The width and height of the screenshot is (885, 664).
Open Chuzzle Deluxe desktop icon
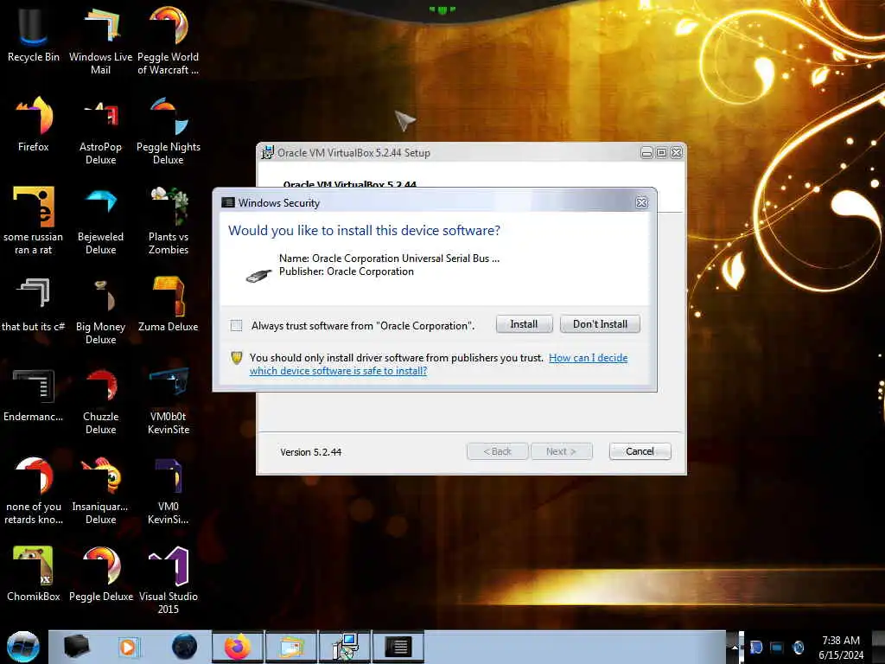point(100,399)
